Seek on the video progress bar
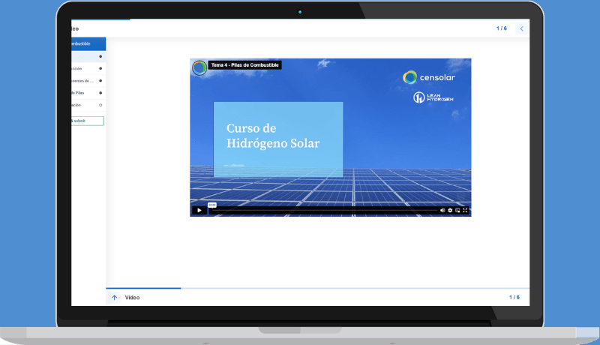 324,210
